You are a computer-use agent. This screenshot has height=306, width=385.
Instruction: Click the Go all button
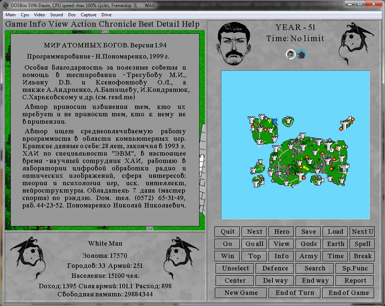tap(254, 244)
